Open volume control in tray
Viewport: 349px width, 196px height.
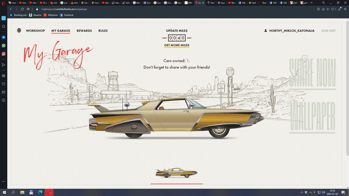[x=323, y=192]
